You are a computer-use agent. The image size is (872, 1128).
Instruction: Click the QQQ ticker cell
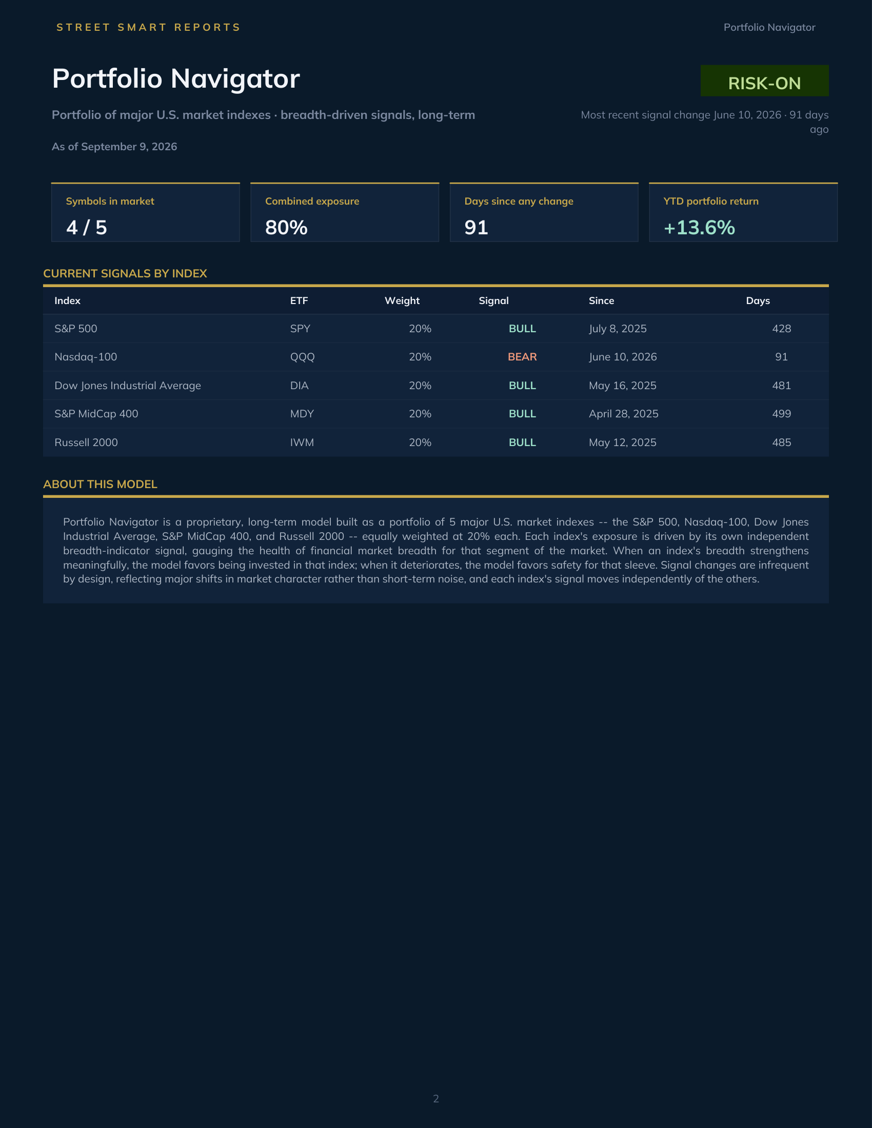[302, 357]
